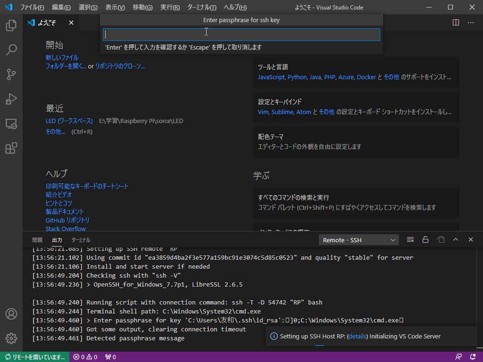Open the Search view in activity bar

(x=11, y=49)
